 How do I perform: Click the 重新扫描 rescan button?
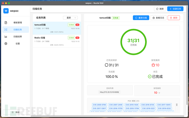[x=141, y=18]
